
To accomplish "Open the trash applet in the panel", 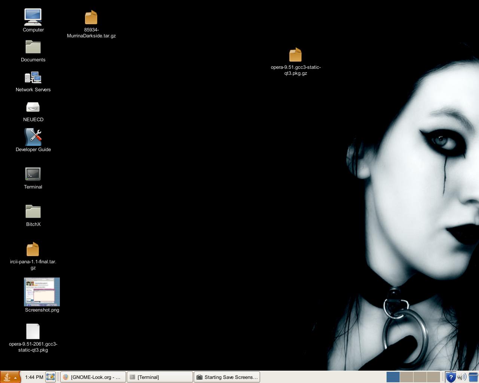I will (473, 377).
